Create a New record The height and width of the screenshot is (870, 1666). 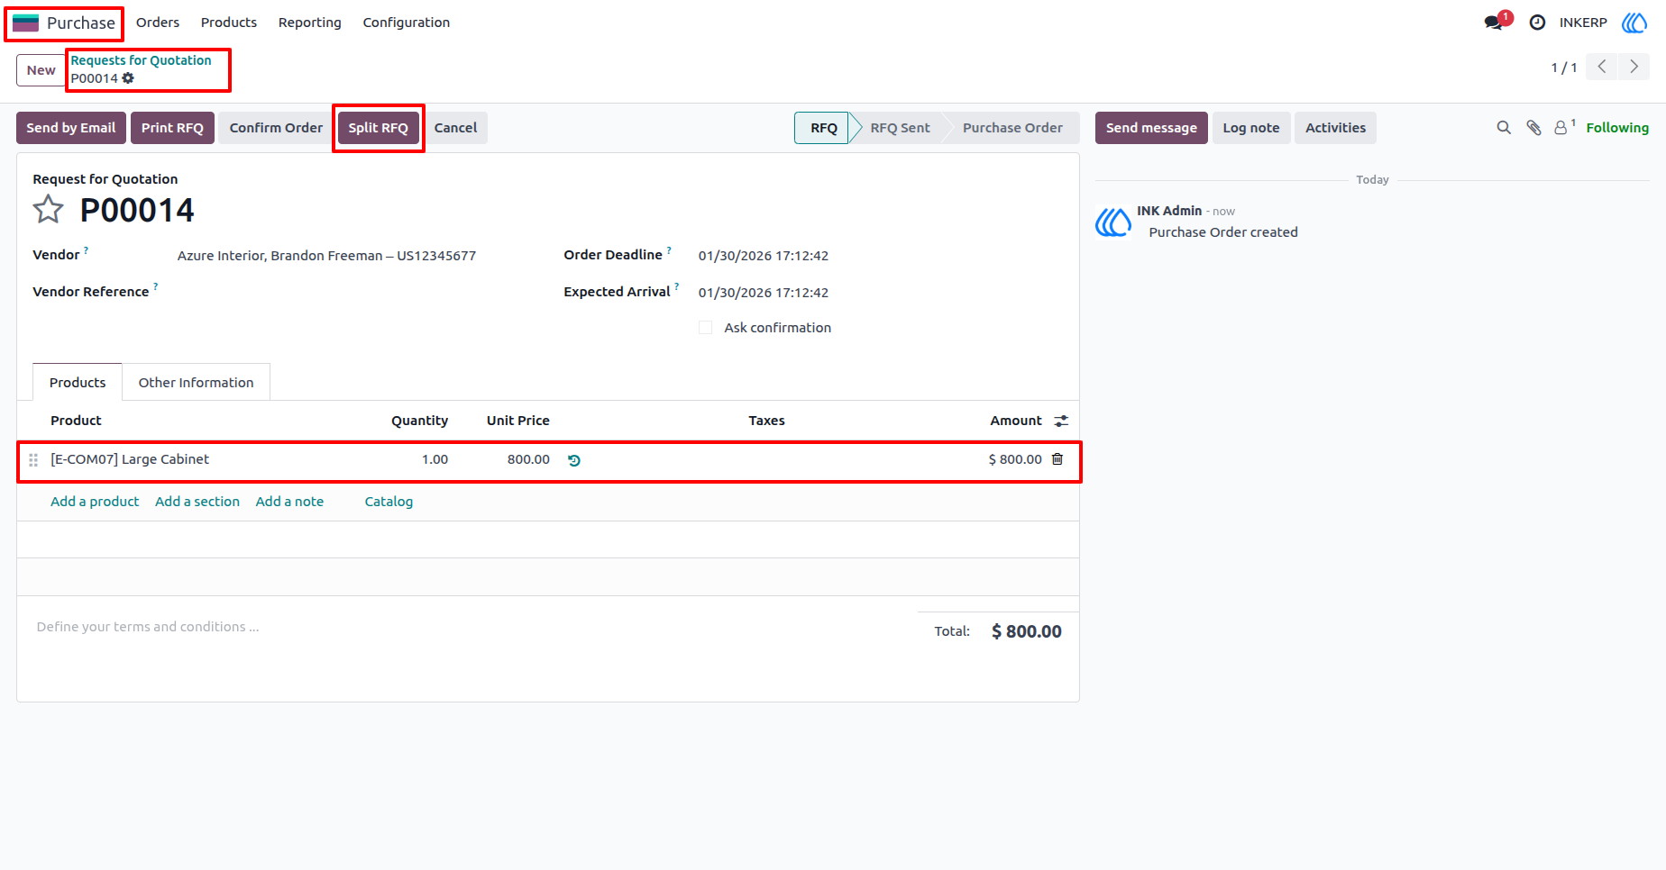click(41, 70)
